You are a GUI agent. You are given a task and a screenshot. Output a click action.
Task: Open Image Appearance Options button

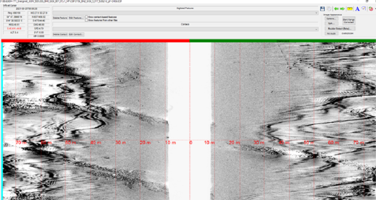point(331,18)
